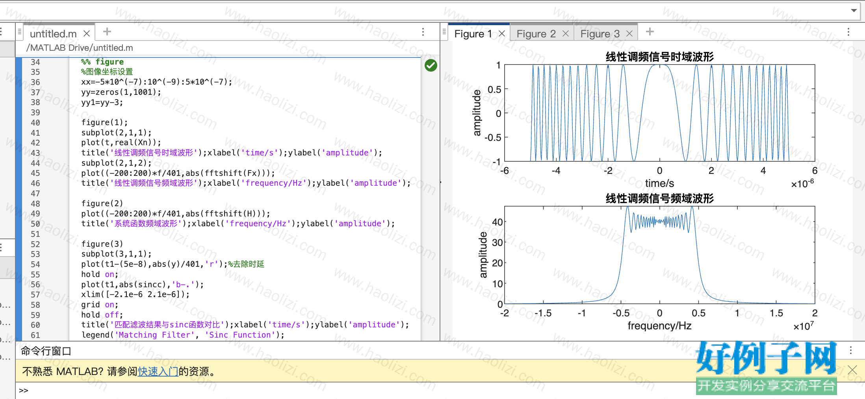Image resolution: width=865 pixels, height=399 pixels.
Task: Open figure document list icon beside Figure 1
Action: point(444,31)
